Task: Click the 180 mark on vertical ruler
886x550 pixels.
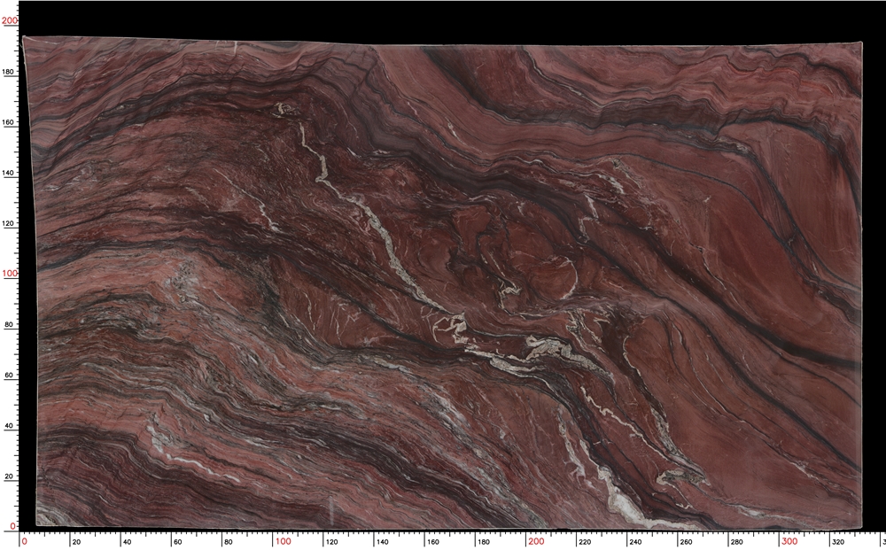Action: point(9,72)
